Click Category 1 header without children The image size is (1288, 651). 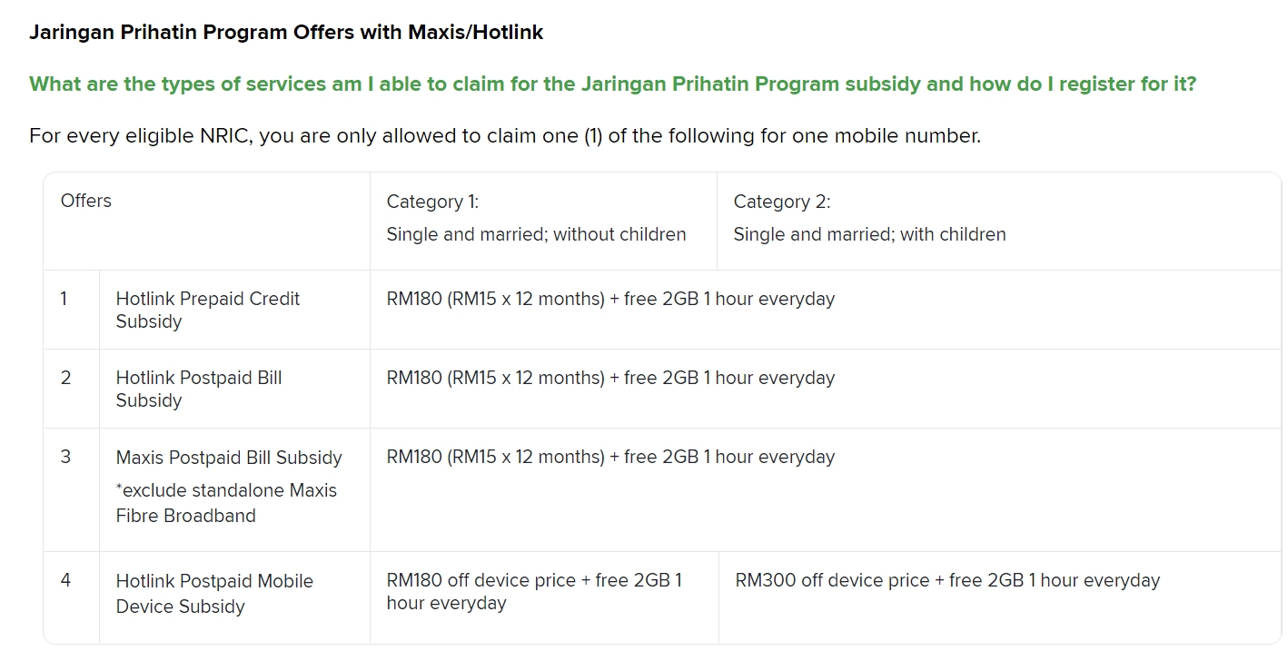click(543, 221)
